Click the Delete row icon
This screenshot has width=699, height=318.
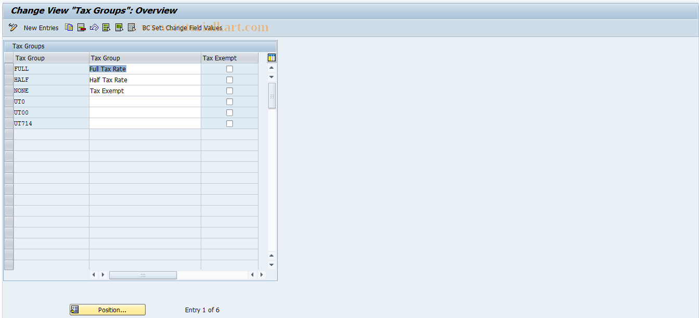pyautogui.click(x=82, y=28)
